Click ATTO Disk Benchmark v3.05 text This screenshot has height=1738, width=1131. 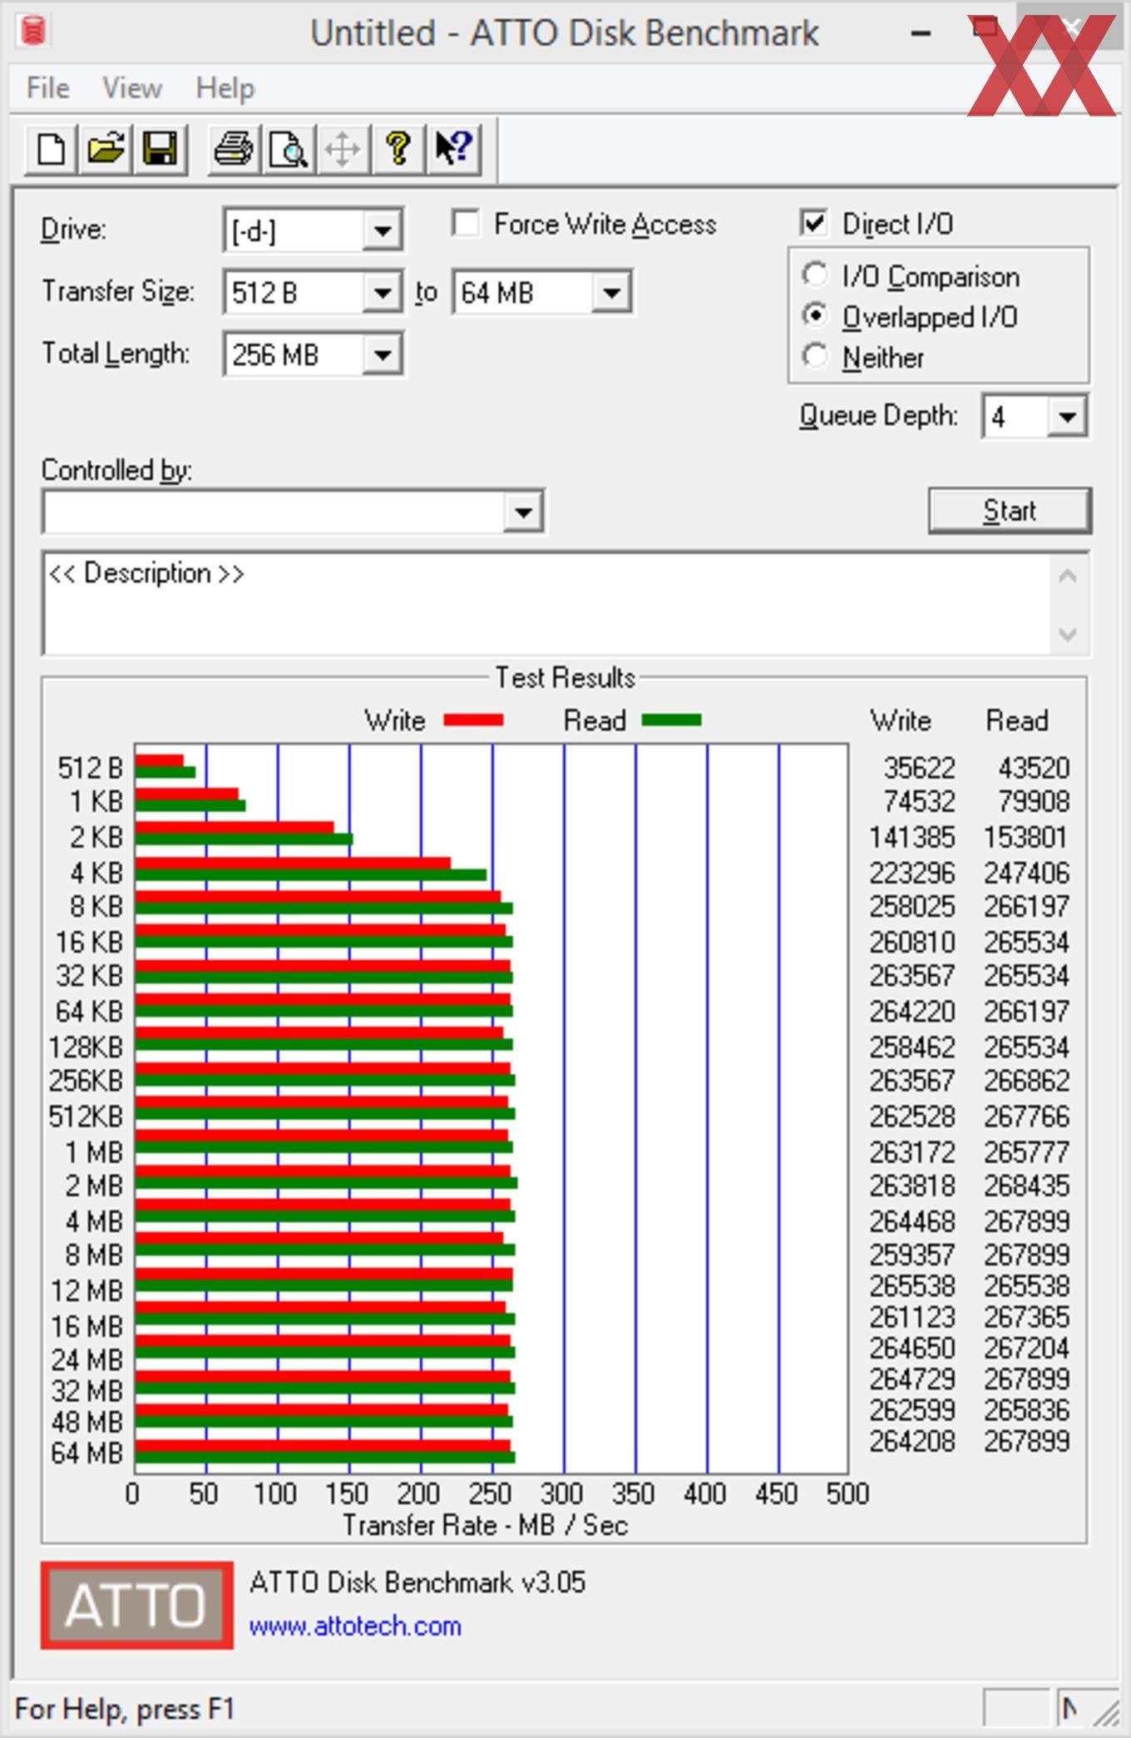417,1582
